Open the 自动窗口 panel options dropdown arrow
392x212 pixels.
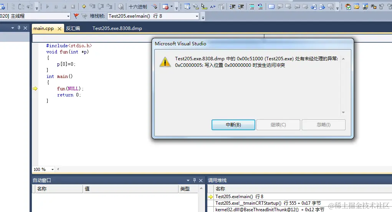click(x=188, y=180)
